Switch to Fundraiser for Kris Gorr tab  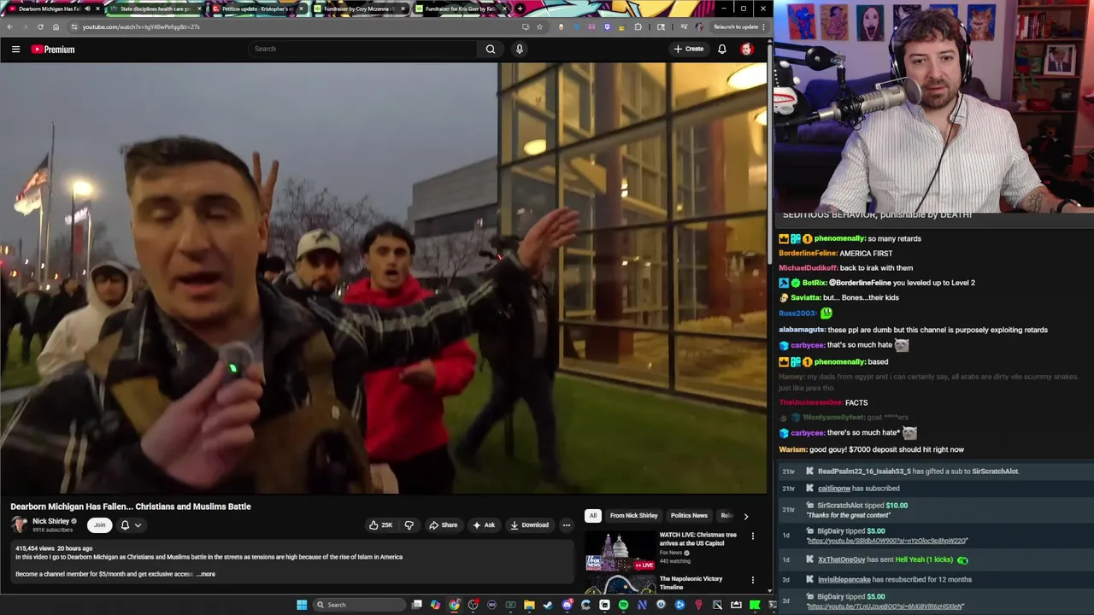pyautogui.click(x=460, y=9)
